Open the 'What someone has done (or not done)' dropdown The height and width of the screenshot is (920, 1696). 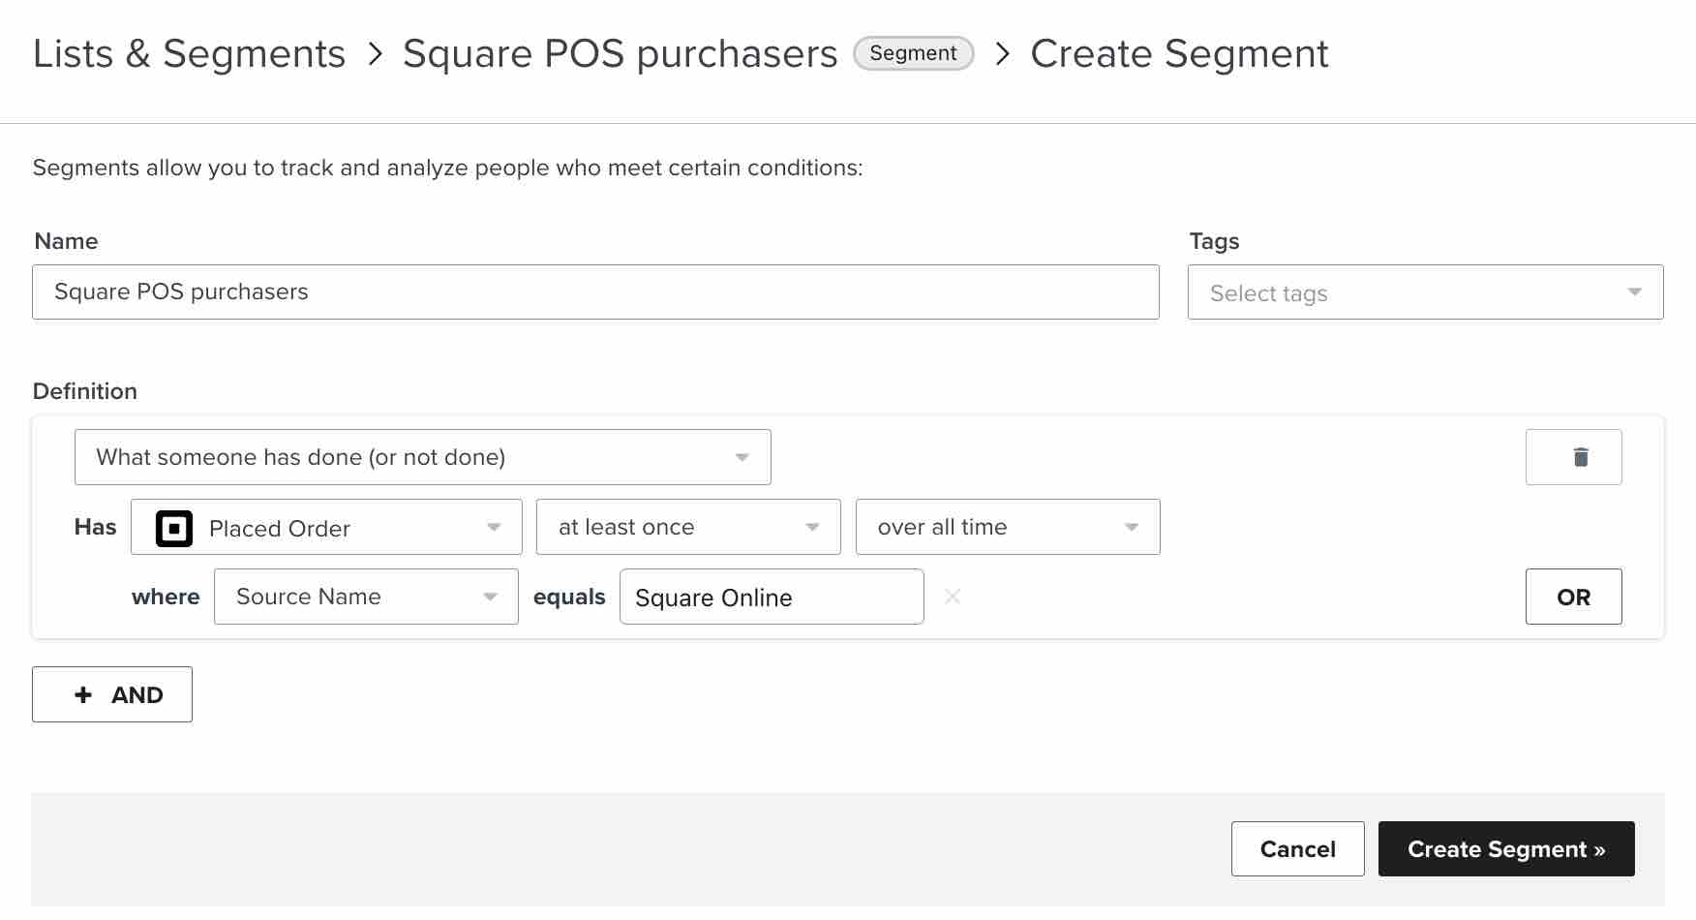(x=422, y=456)
